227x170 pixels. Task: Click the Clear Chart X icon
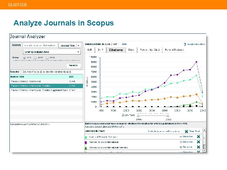point(186,131)
